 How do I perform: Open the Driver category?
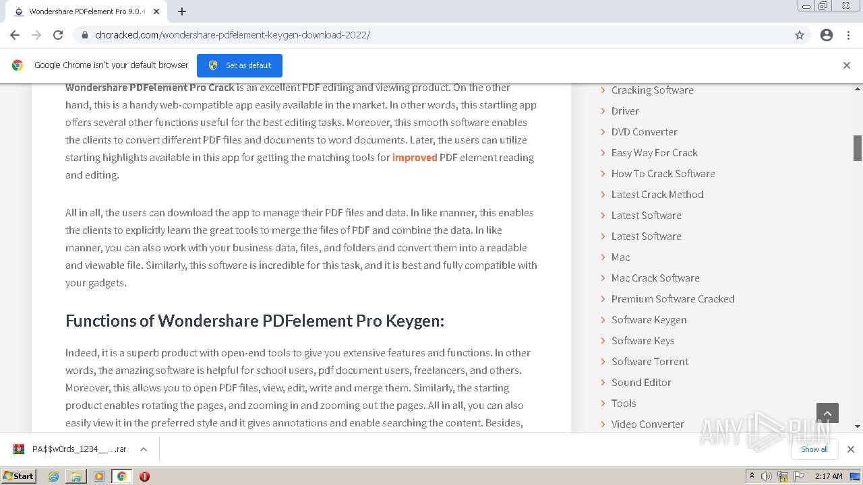pyautogui.click(x=625, y=111)
